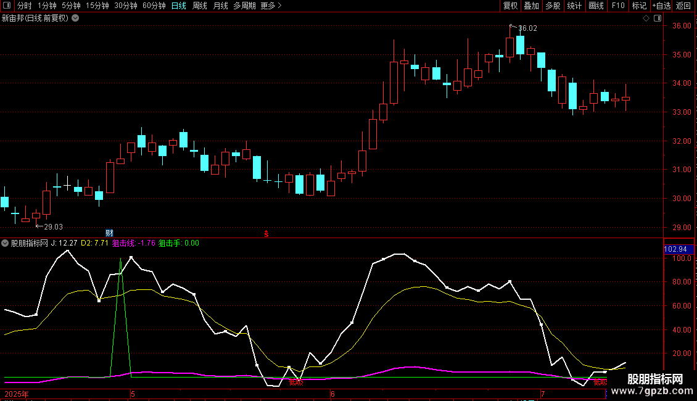Viewport: 697px width, 401px height.
Task: Click the 标记 mark button
Action: (x=639, y=6)
